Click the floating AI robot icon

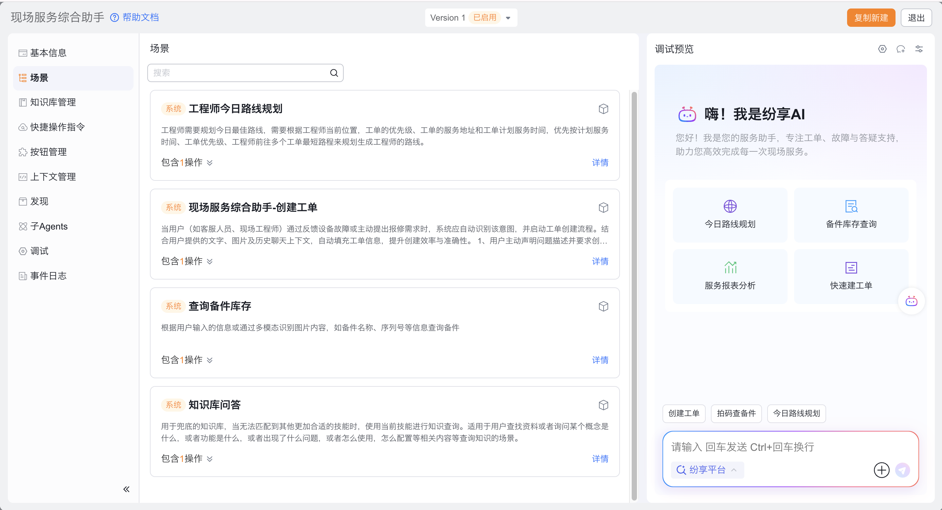click(911, 301)
